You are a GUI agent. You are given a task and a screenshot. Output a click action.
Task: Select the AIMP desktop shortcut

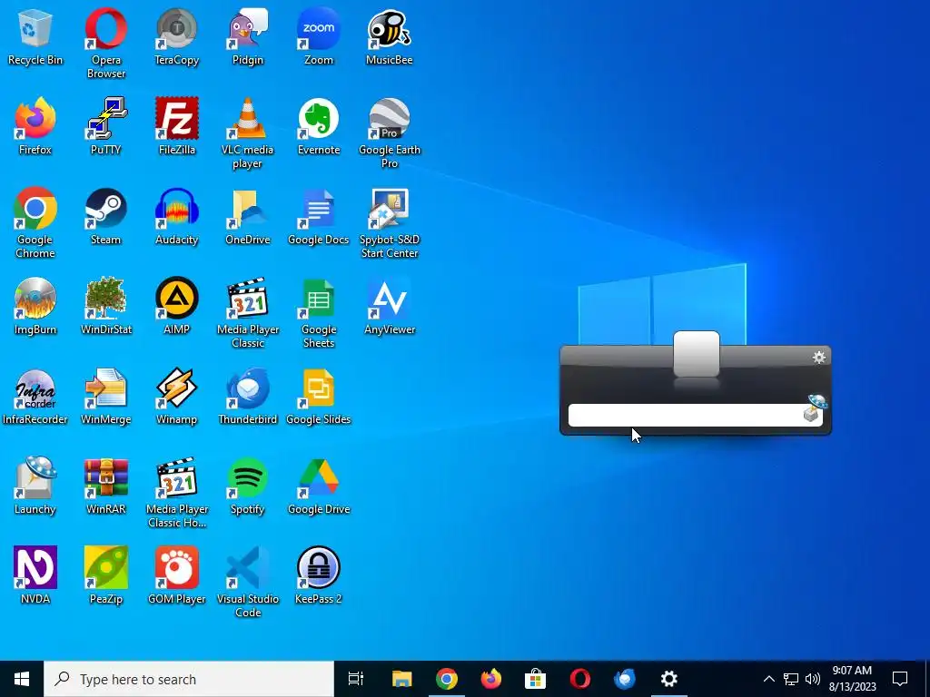(x=177, y=306)
